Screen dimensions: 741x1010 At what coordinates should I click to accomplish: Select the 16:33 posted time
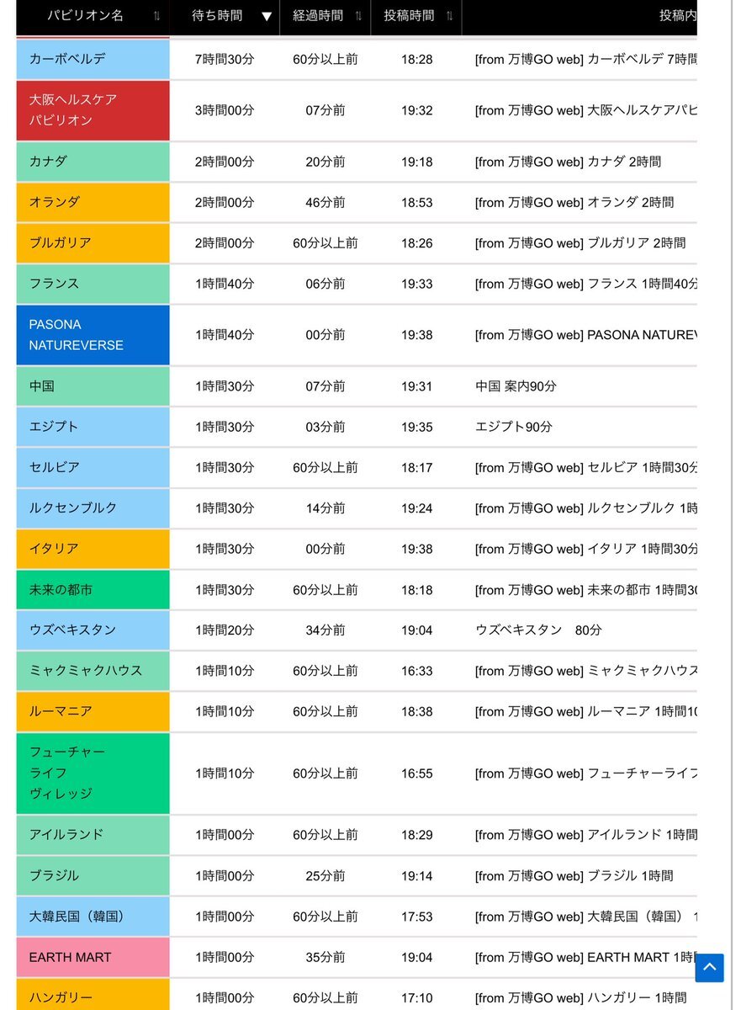(417, 671)
